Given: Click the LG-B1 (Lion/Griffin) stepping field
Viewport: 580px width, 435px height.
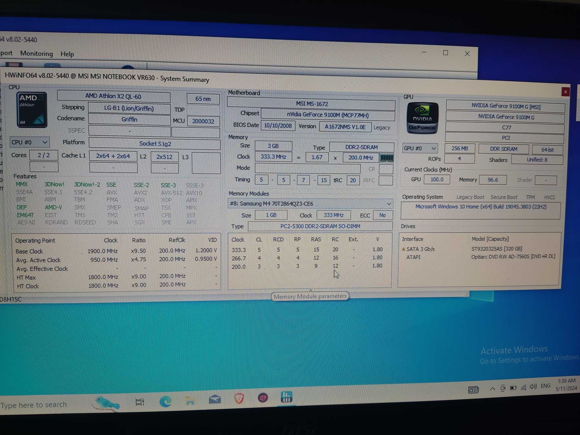Looking at the screenshot, I should [129, 108].
